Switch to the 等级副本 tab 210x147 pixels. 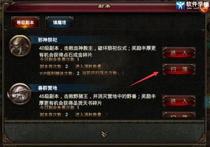click(25, 22)
